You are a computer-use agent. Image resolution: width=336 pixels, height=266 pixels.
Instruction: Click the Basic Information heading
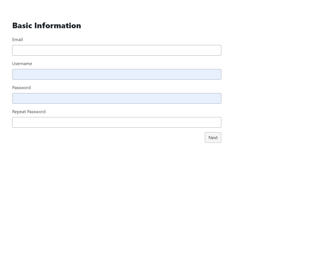(x=46, y=26)
